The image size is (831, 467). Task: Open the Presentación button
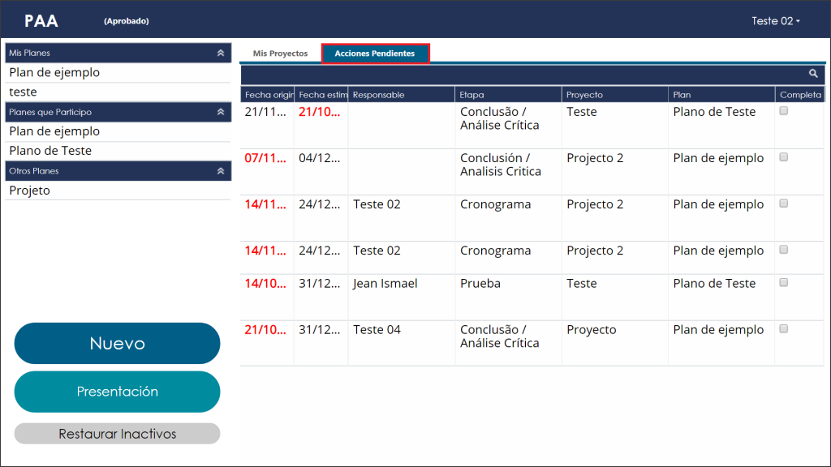(117, 392)
